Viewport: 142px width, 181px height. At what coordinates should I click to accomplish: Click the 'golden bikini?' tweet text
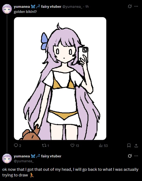[x=25, y=12]
